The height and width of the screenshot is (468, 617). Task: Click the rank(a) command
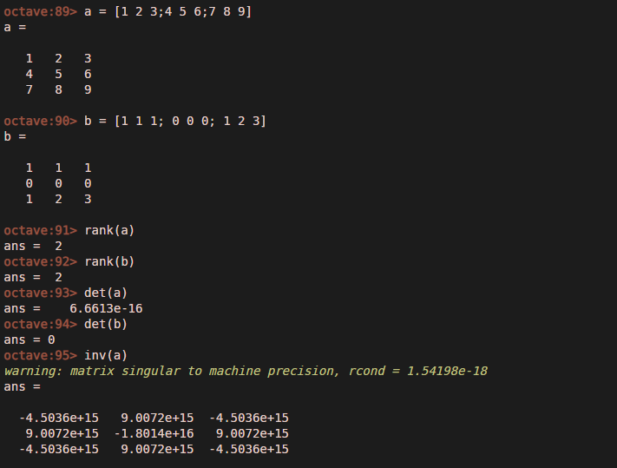click(109, 230)
